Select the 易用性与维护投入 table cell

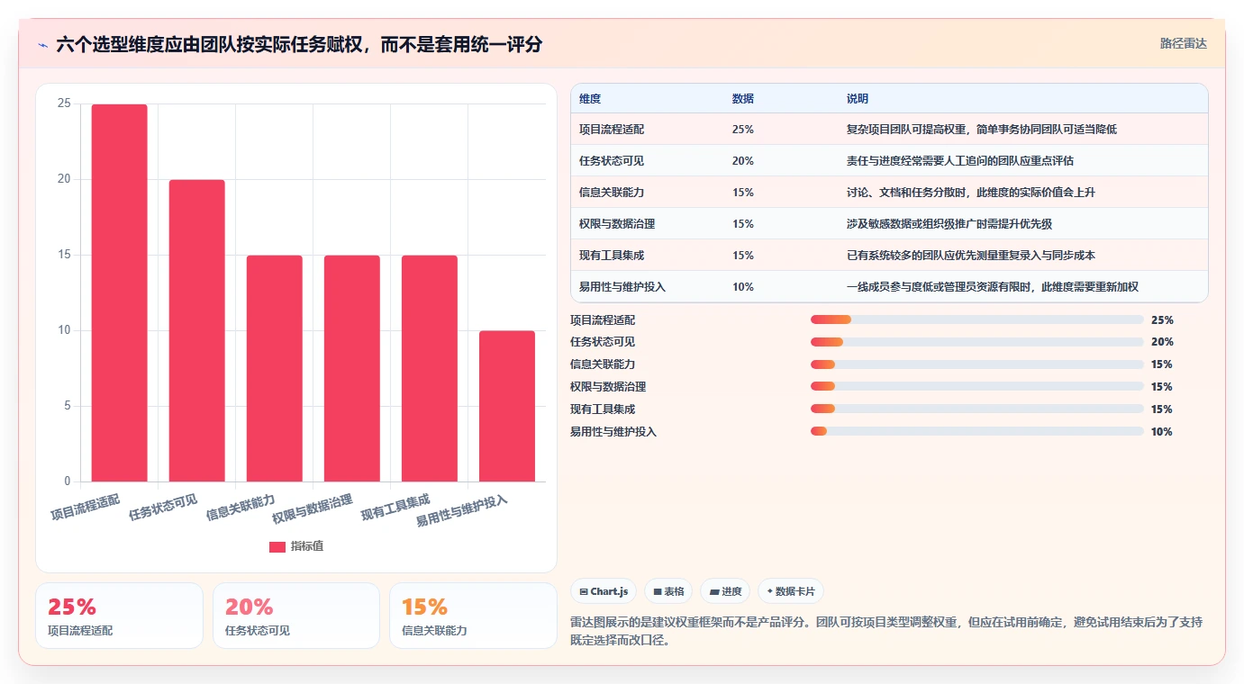(622, 287)
